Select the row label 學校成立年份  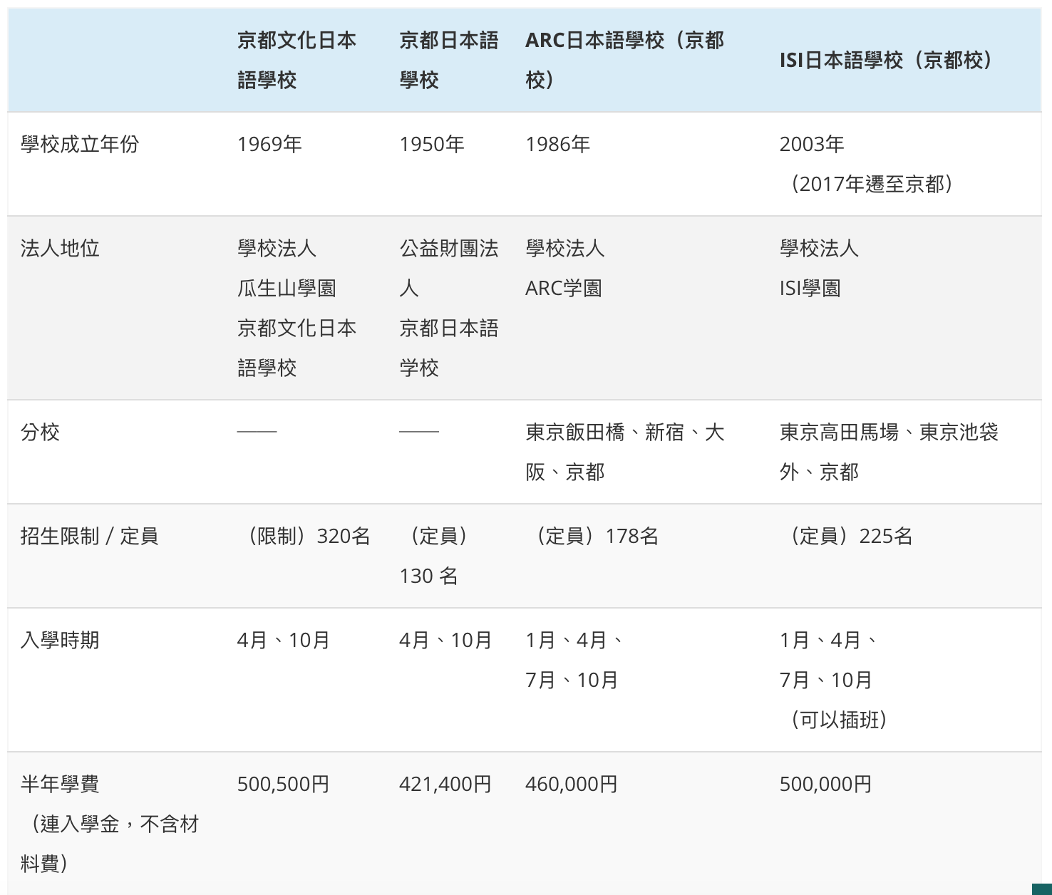tap(80, 145)
